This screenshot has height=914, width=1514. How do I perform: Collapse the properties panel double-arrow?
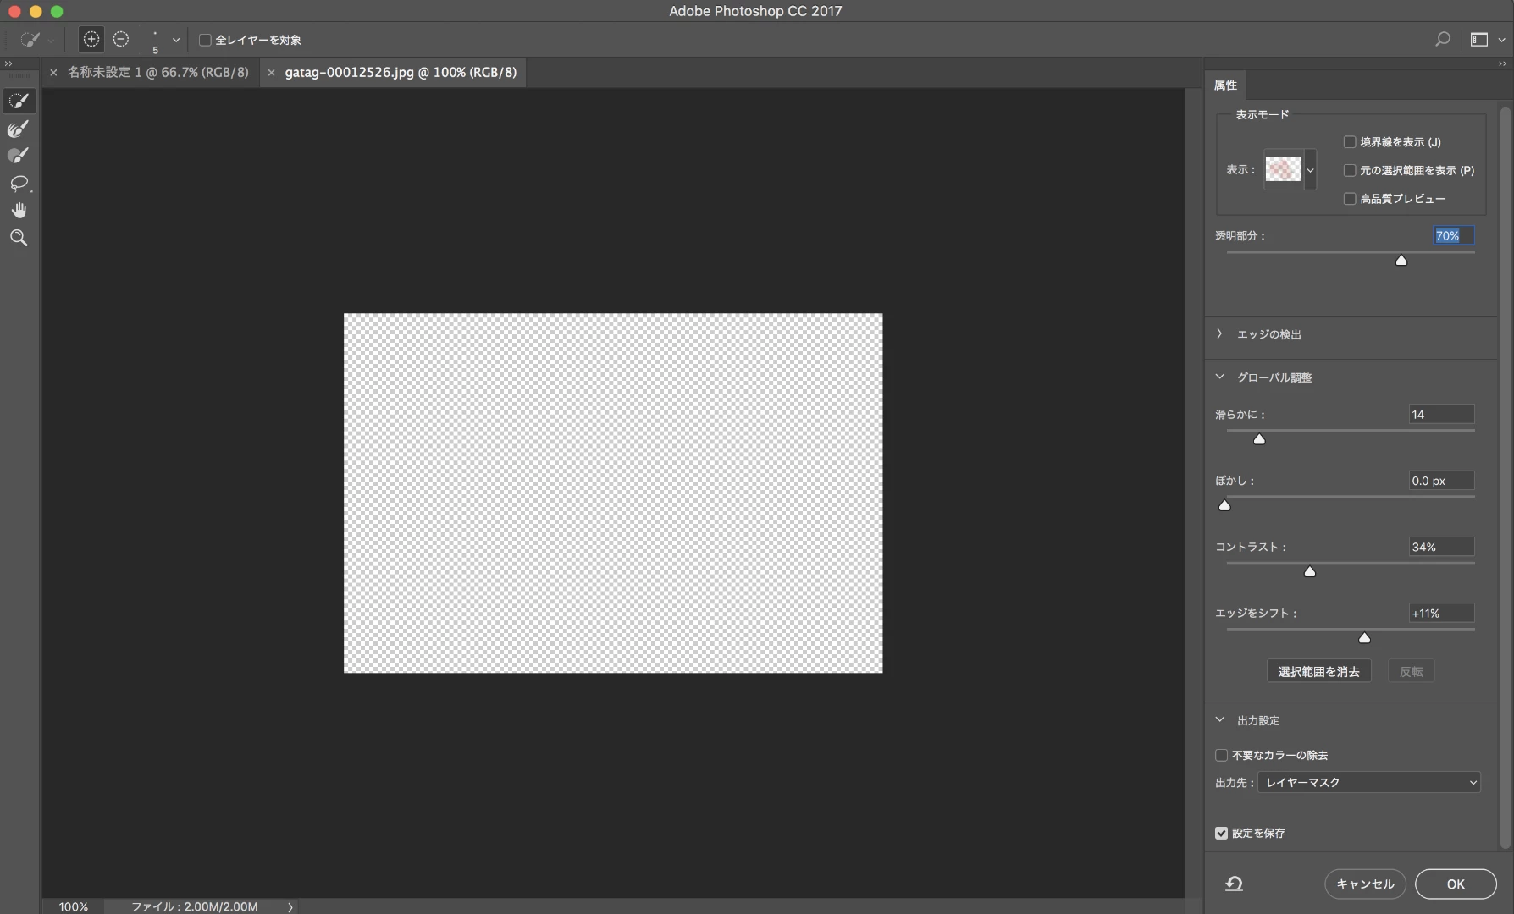(x=1503, y=63)
